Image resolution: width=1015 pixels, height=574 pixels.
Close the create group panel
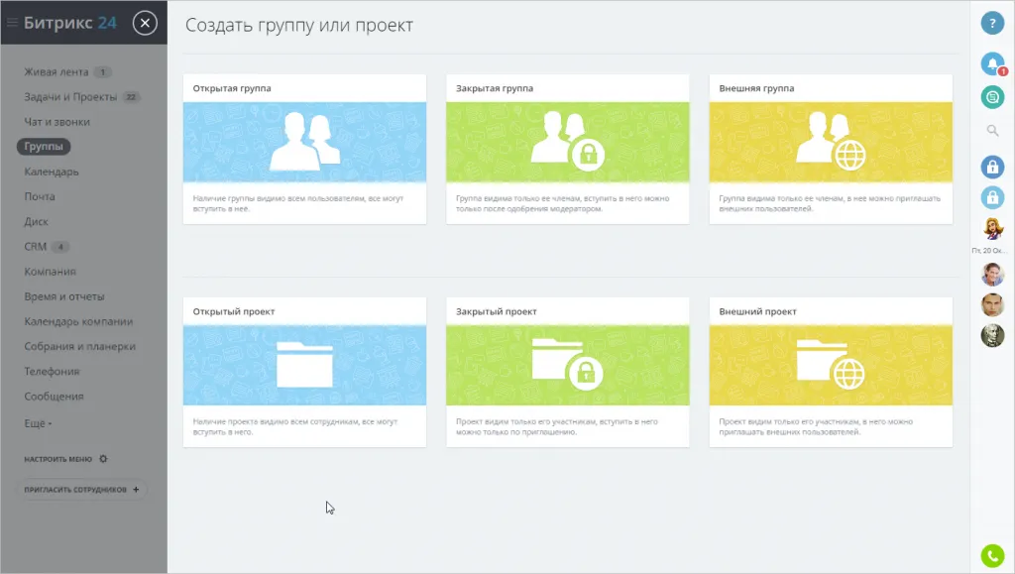pyautogui.click(x=145, y=23)
